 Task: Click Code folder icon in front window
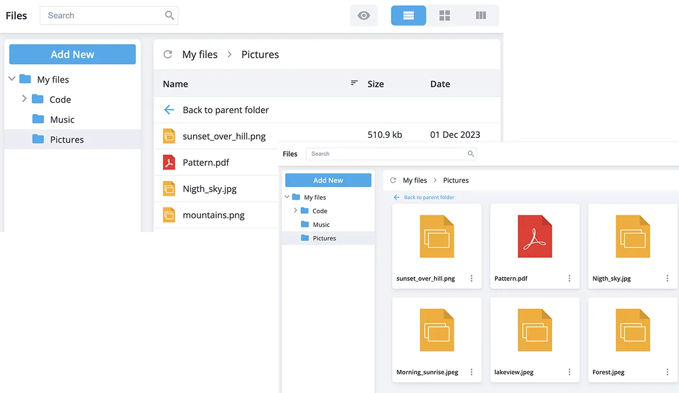(305, 210)
